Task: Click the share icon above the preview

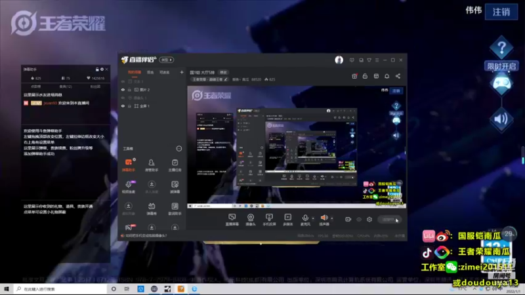Action: pyautogui.click(x=398, y=76)
